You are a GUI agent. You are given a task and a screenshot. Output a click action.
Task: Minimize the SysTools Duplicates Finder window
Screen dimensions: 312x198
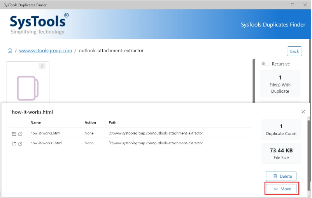[280, 5]
